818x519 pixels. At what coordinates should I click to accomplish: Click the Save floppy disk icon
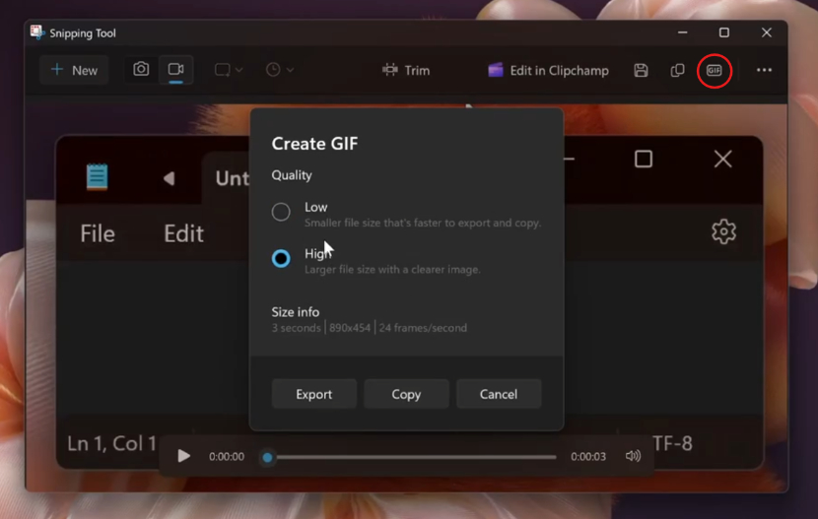tap(641, 70)
